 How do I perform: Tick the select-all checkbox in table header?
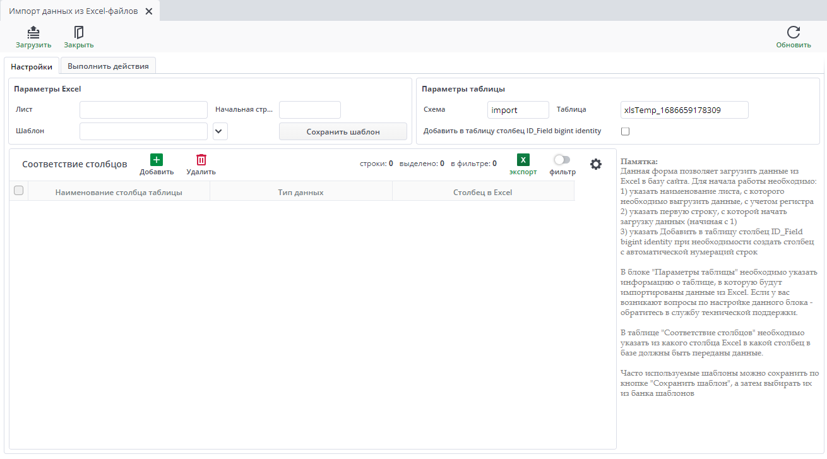point(19,191)
